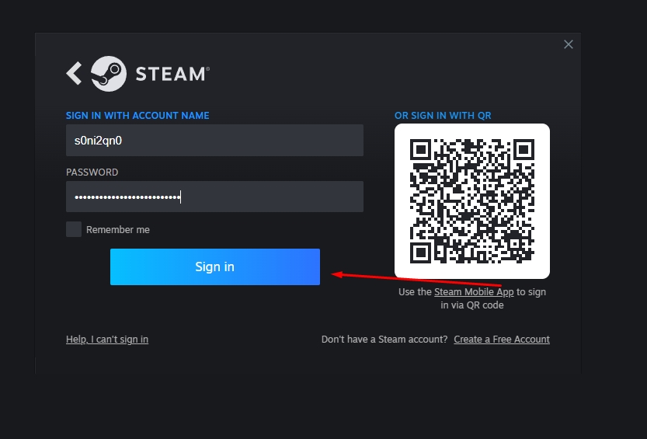Click the 'OR SIGN IN WITH QR' heading
This screenshot has height=439, width=647.
(x=443, y=116)
